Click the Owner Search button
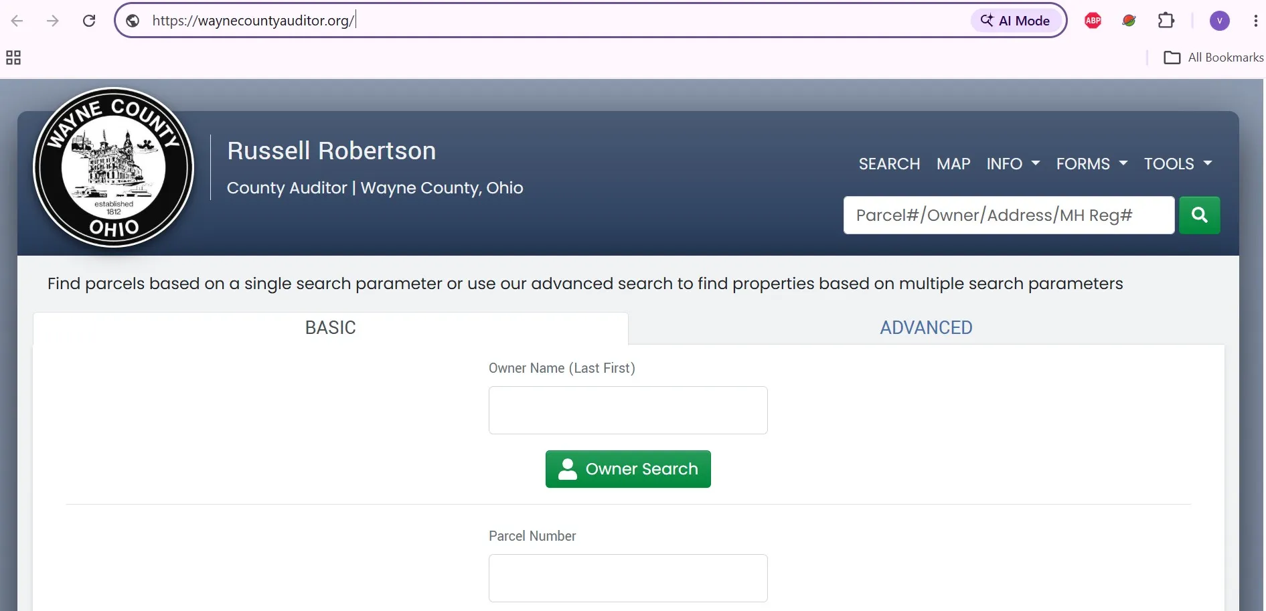The image size is (1266, 611). tap(628, 469)
